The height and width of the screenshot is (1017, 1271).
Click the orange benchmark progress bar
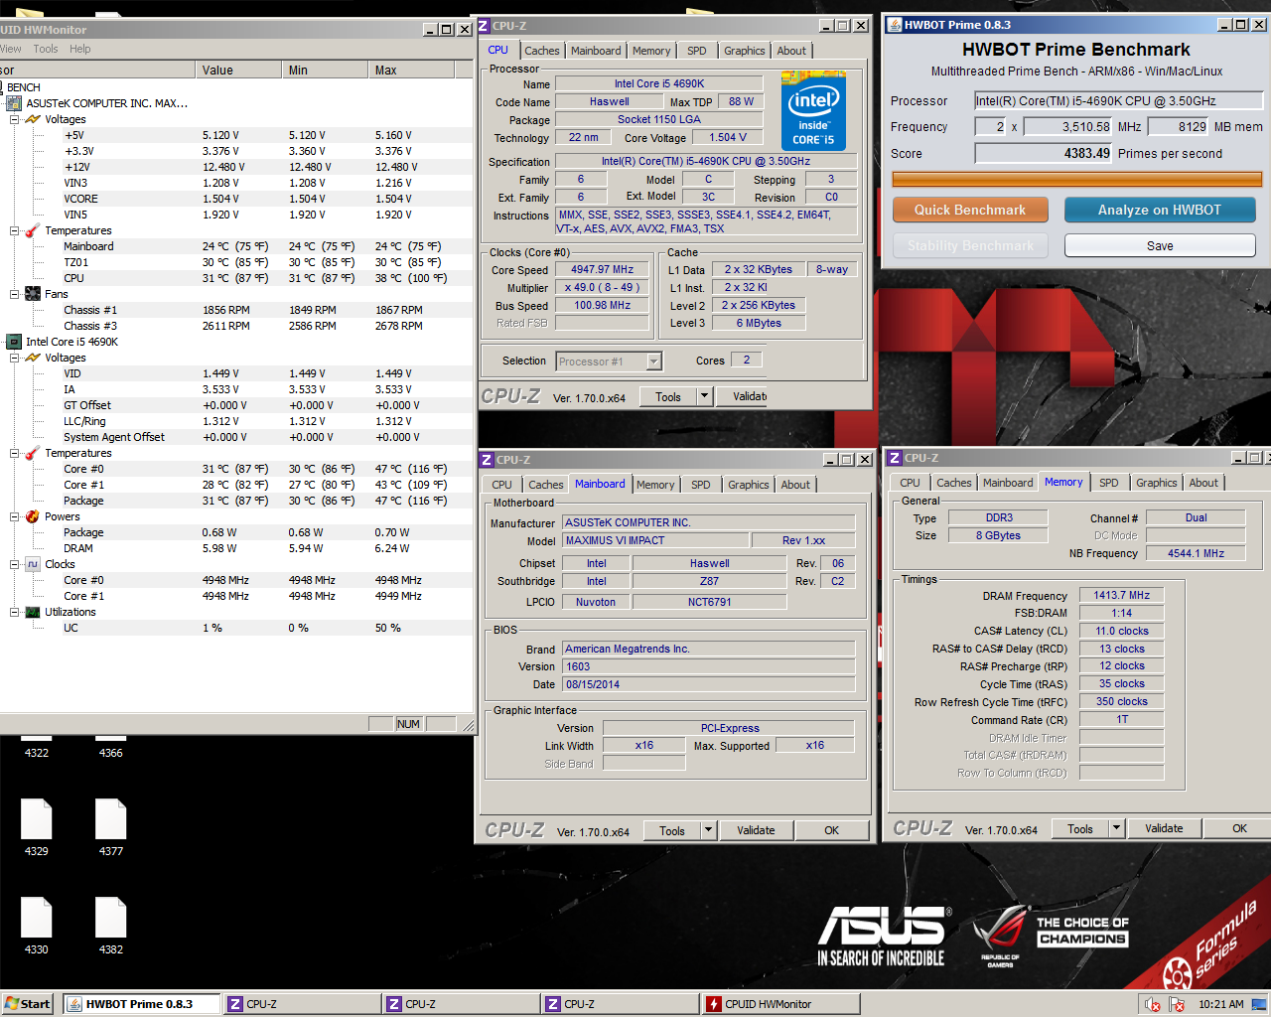pos(1076,180)
